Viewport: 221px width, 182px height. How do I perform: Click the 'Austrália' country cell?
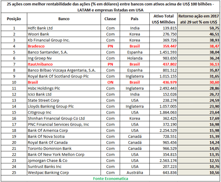tap(134, 173)
